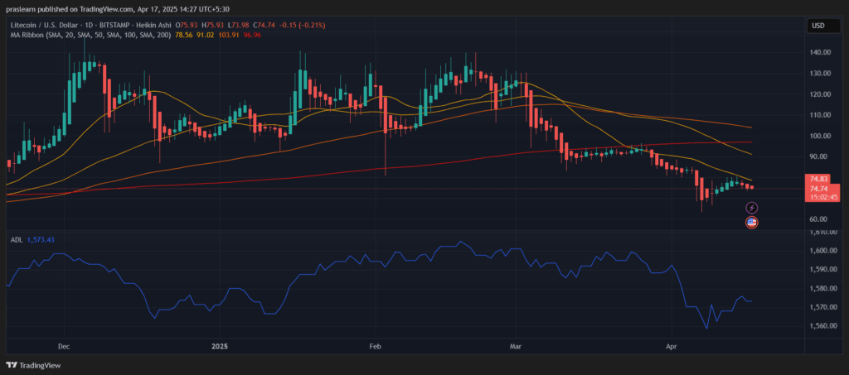
Task: Click the 1,600.00 ADL axis label
Action: (x=823, y=251)
